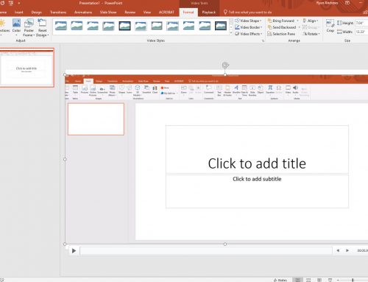Switch to Reading View icon
368x282 pixels.
pyautogui.click(x=319, y=280)
